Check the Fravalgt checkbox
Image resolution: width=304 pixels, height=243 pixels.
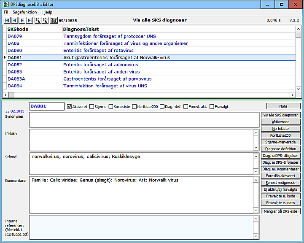pyautogui.click(x=212, y=107)
